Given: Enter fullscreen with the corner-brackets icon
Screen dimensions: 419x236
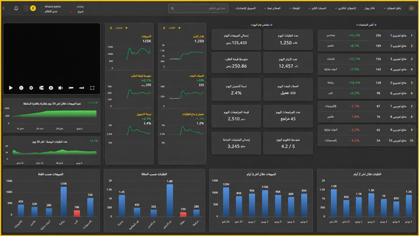Looking at the screenshot, I should (x=92, y=88).
